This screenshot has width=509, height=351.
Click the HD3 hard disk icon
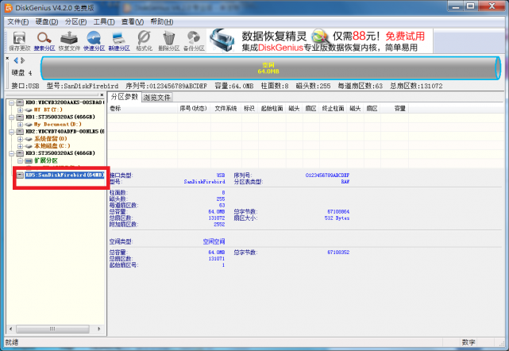coord(20,153)
